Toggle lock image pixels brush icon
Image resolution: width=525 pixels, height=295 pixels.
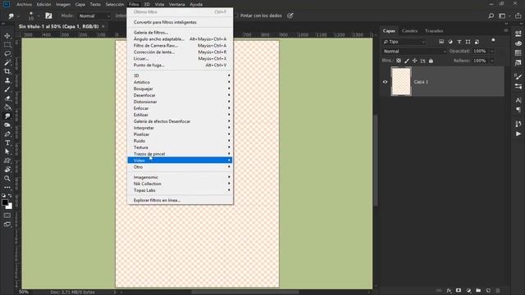[x=407, y=61]
